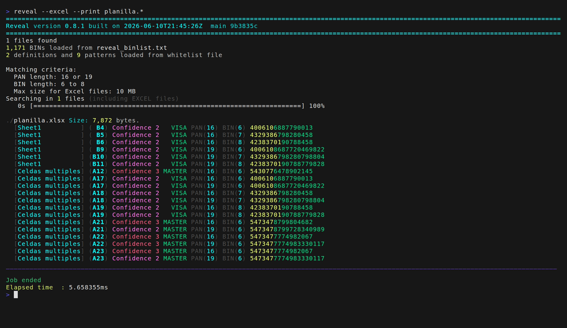The height and width of the screenshot is (328, 567).
Task: Select the "Matching criteria:" heading
Action: [41, 70]
